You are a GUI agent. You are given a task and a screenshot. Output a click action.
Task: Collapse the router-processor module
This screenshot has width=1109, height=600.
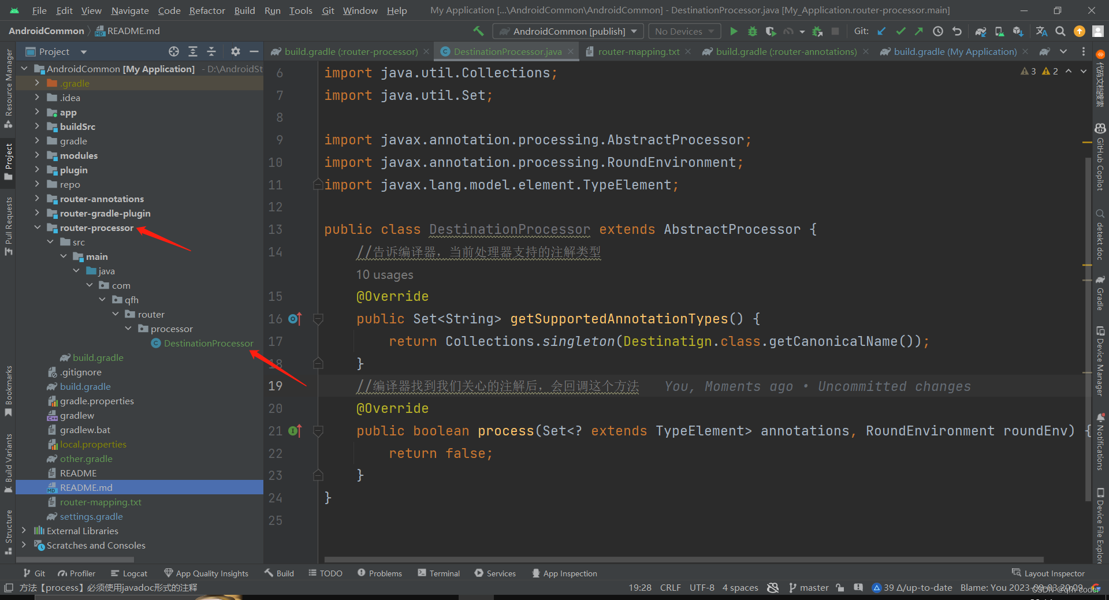37,228
